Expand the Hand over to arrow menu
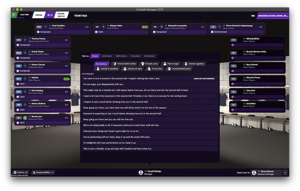The image size is (300, 191). pos(285,172)
